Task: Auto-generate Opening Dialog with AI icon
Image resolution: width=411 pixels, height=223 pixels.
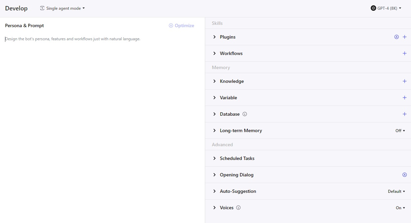Action: pos(404,175)
